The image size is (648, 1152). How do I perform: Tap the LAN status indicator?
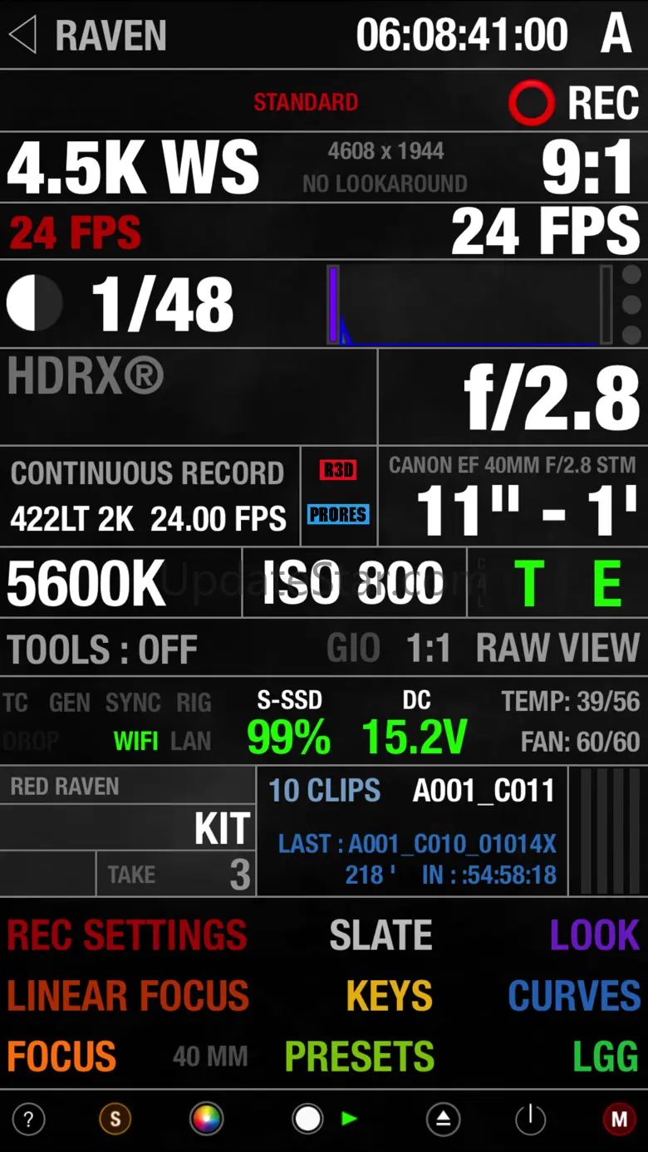[x=191, y=741]
